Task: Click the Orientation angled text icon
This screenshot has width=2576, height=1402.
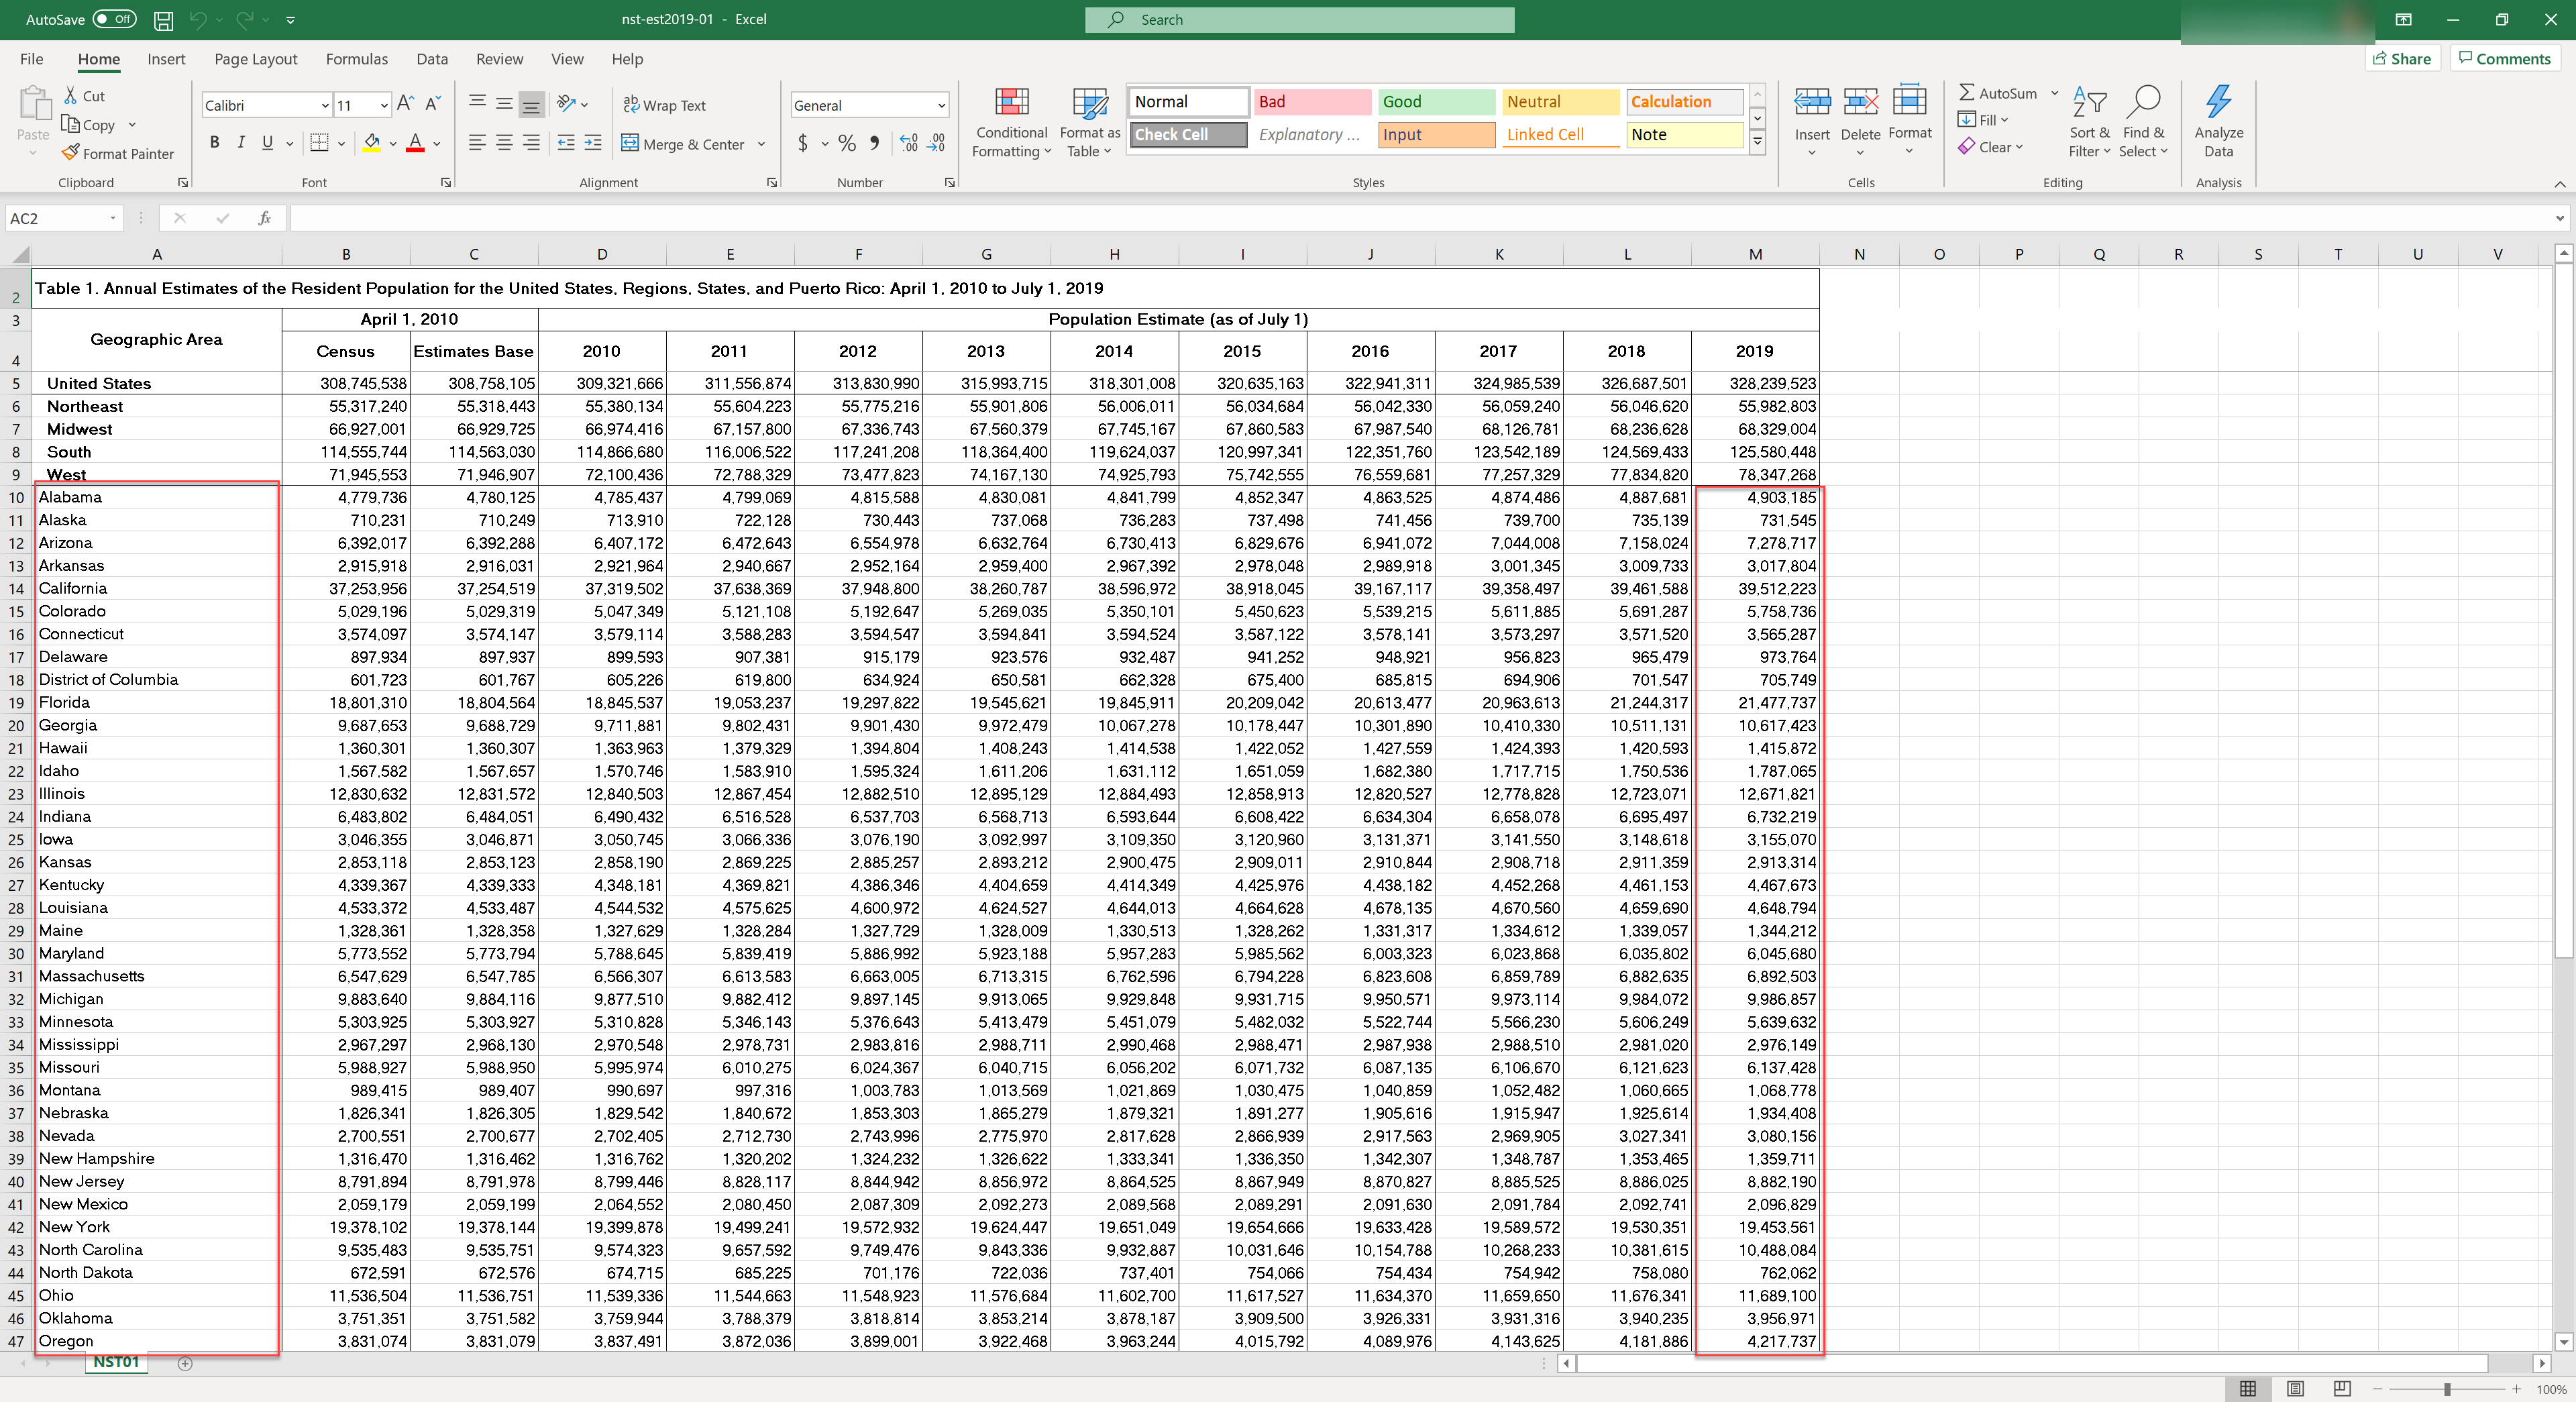Action: tap(566, 103)
